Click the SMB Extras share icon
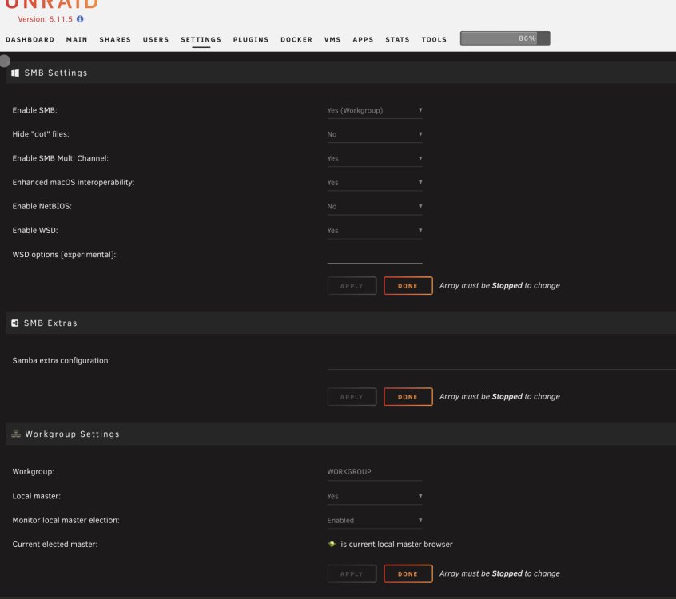Viewport: 676px width, 599px height. (14, 323)
